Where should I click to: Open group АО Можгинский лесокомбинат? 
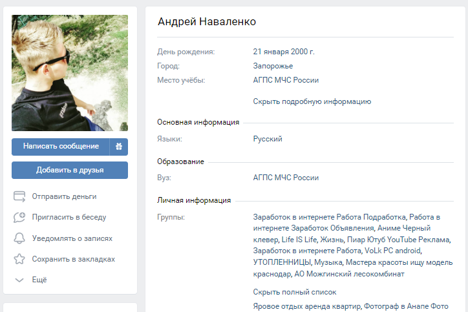(x=349, y=274)
